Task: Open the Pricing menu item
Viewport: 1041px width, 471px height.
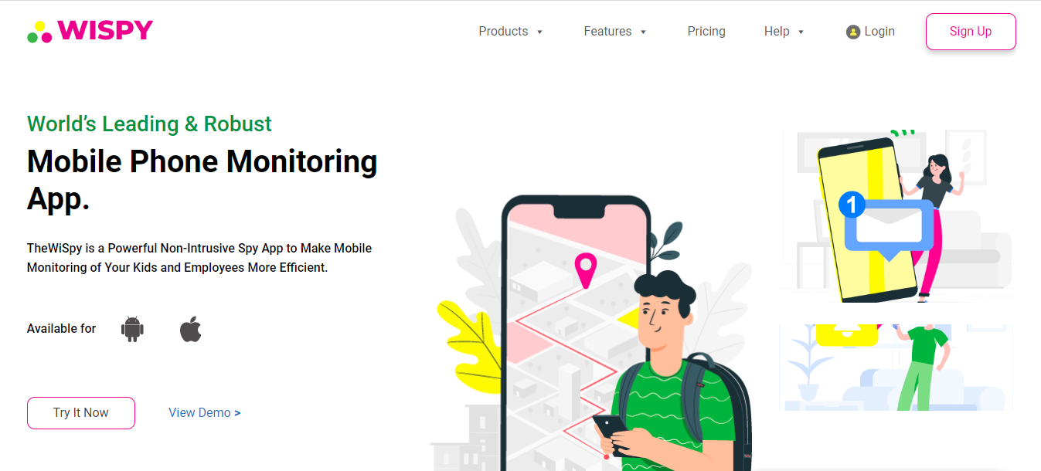Action: point(706,32)
